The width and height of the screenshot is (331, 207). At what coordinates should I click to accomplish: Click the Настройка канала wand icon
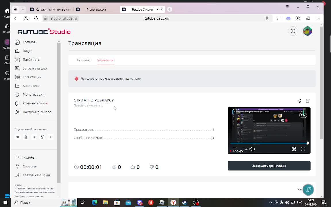coord(17,112)
